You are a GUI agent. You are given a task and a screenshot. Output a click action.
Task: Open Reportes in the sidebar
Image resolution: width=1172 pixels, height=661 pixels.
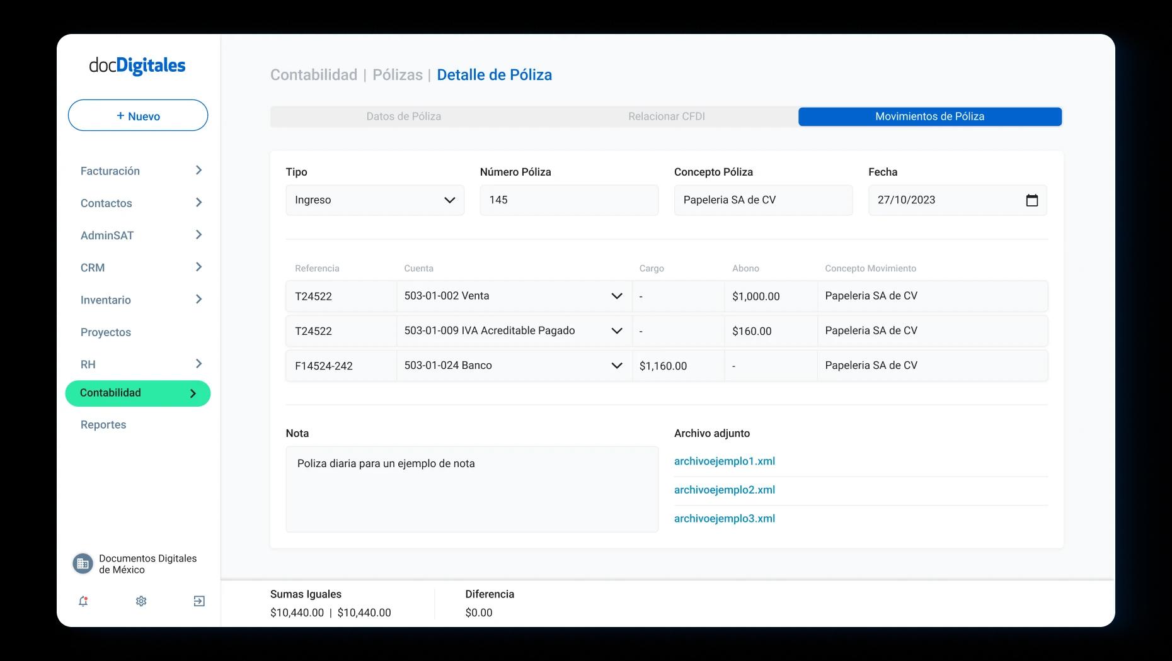click(x=103, y=425)
